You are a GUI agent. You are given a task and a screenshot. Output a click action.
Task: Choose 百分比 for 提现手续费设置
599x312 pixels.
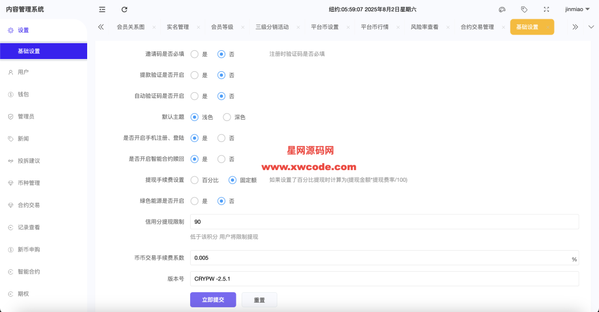point(195,180)
